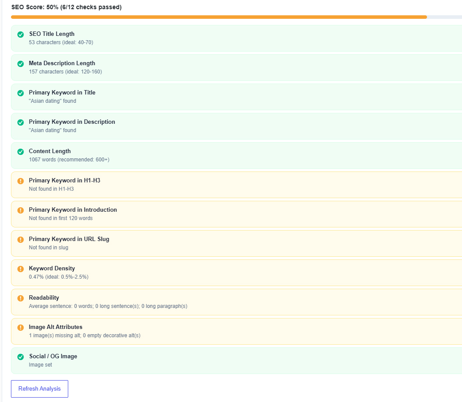The width and height of the screenshot is (462, 402).
Task: Select the Keyword Density heading
Action: (52, 268)
